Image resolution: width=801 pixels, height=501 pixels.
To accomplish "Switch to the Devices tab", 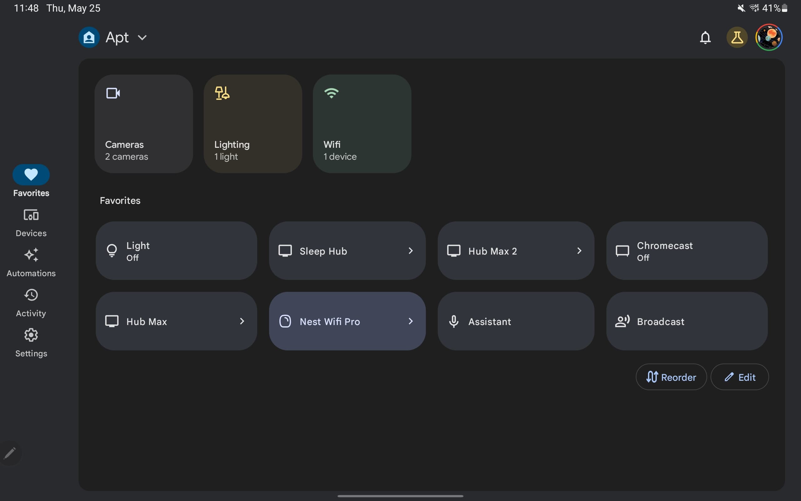I will pos(31,223).
